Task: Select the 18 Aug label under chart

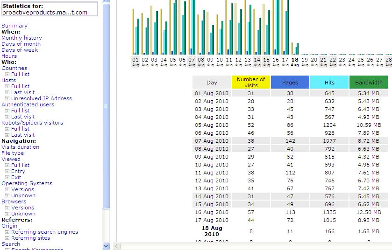Action: coord(294,62)
